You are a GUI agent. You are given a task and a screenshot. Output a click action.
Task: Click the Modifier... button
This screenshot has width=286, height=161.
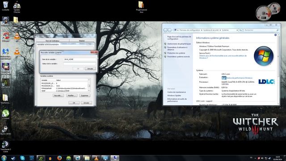[71, 95]
